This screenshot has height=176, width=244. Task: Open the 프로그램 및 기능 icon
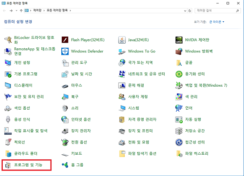pyautogui.click(x=8, y=165)
